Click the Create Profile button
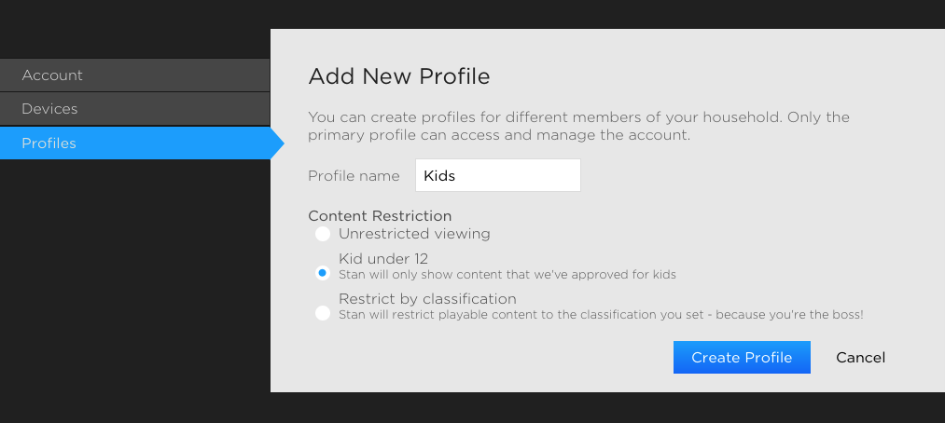Viewport: 945px width, 423px height. (742, 358)
